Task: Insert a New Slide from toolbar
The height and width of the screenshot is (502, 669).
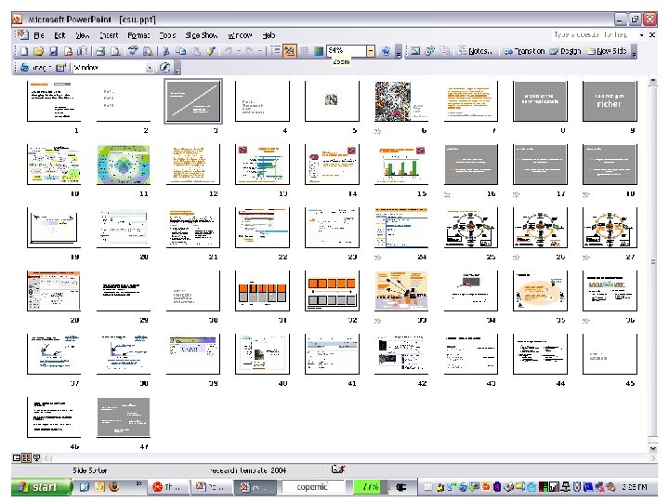Action: click(606, 51)
